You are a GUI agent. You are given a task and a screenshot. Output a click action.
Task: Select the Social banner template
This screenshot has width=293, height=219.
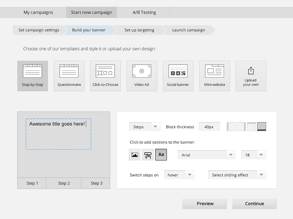coord(178,75)
